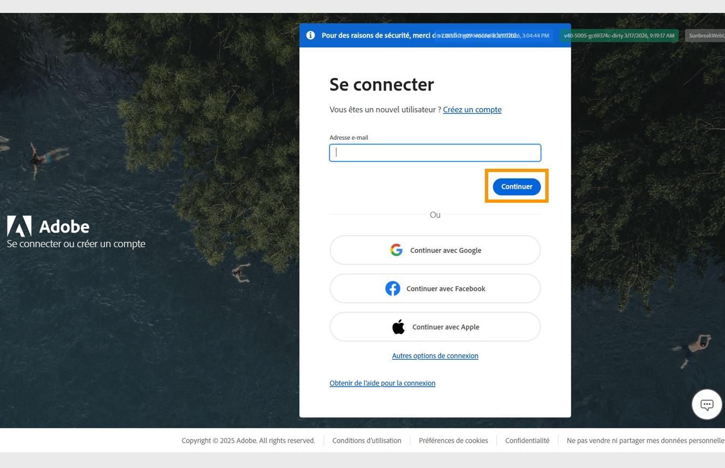This screenshot has width=725, height=468.
Task: Click Ne pas vendre ni partager mes données
Action: coord(645,440)
